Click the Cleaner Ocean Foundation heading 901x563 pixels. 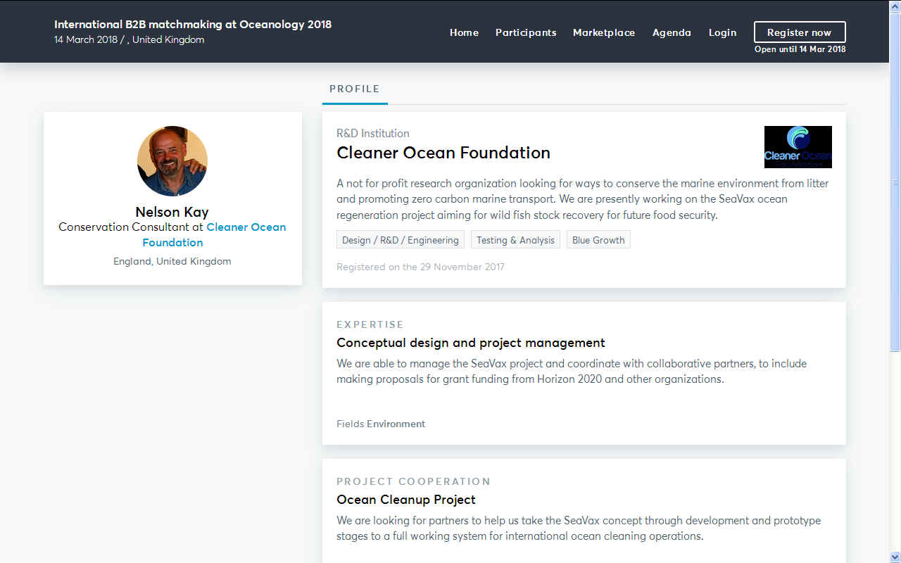coord(443,153)
